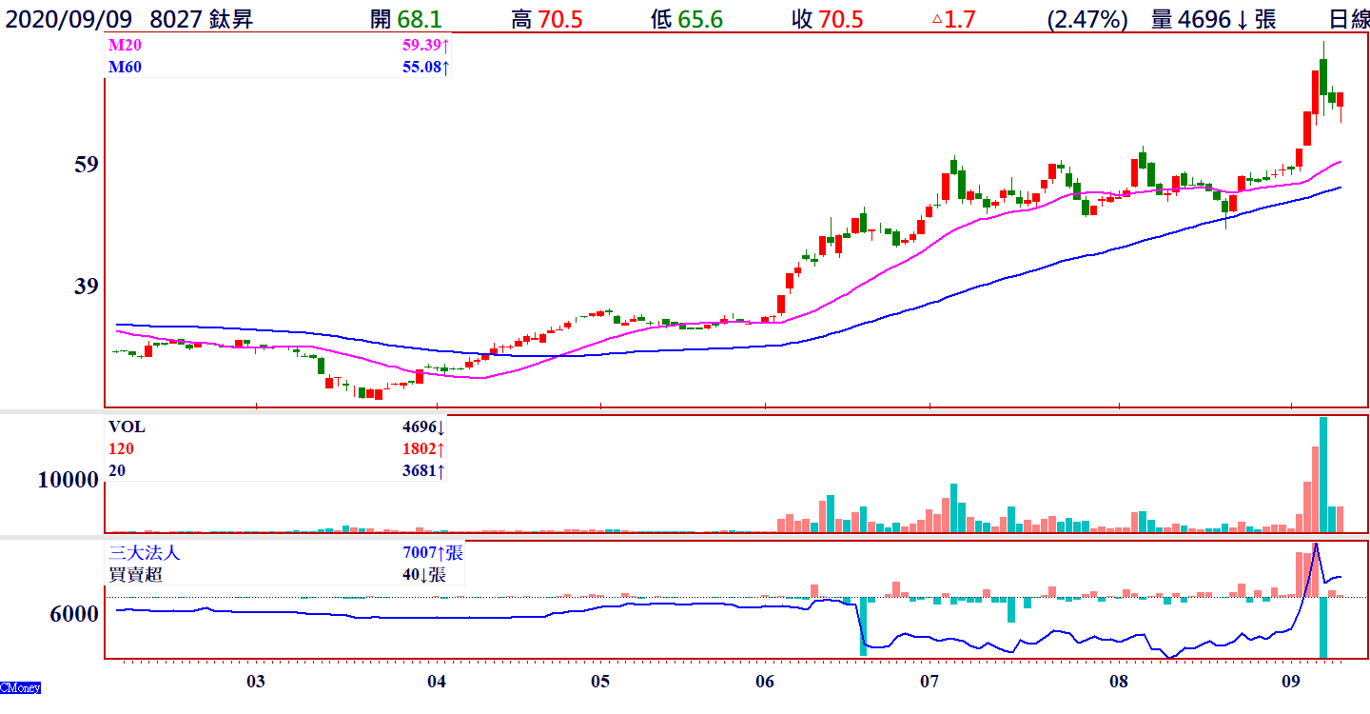The height and width of the screenshot is (714, 1370).
Task: Click the CMoney logo in bottom-left corner
Action: pos(20,687)
